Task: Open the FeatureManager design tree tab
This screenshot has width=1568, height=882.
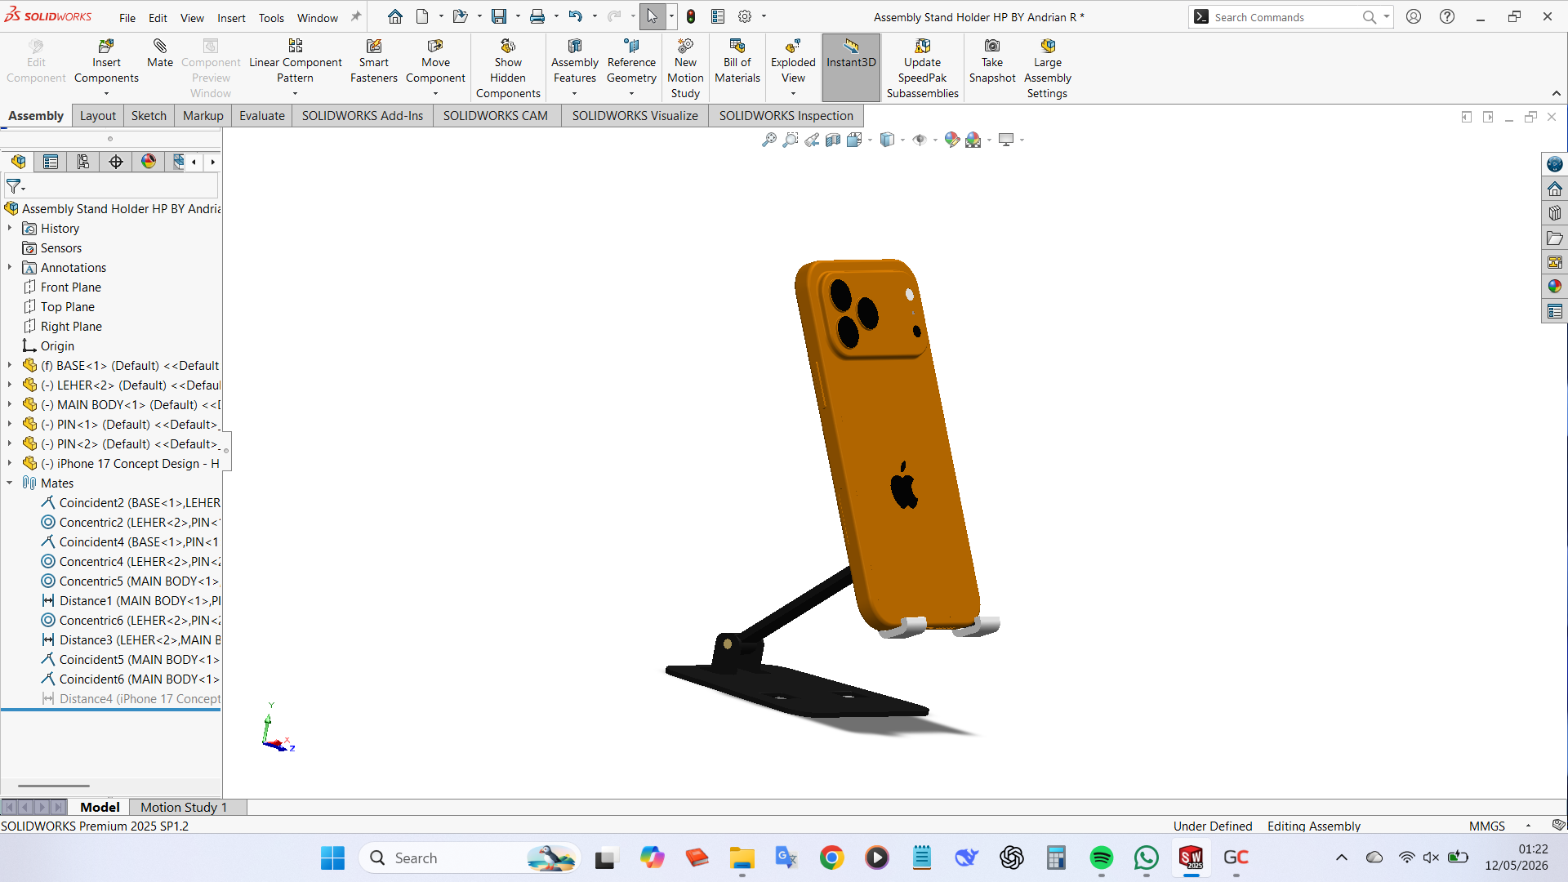Action: (18, 162)
